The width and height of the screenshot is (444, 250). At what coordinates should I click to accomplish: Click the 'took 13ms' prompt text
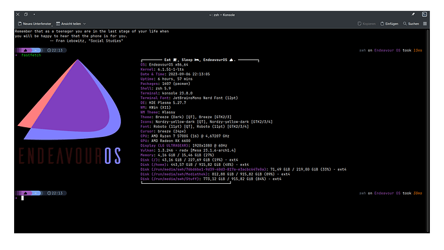click(412, 50)
